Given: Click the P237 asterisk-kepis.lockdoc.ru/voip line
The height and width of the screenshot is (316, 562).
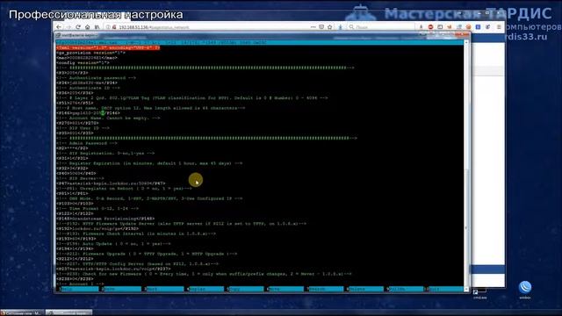Looking at the screenshot, I should 113,269.
